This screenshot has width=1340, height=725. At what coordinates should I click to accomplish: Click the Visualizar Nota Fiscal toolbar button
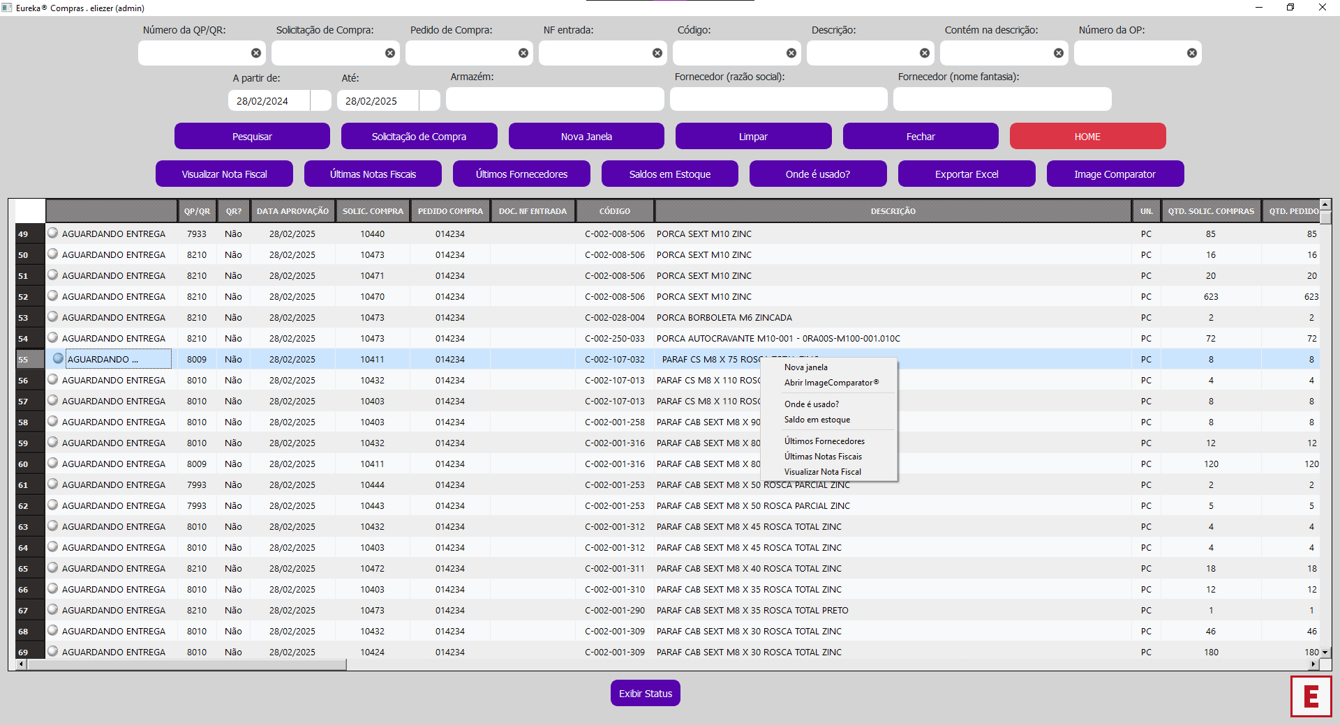(x=224, y=174)
